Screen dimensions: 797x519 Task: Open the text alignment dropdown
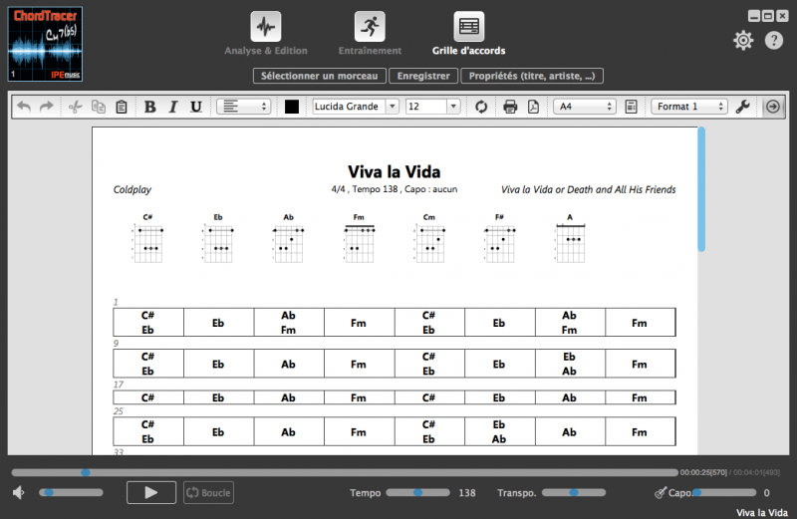tap(244, 107)
